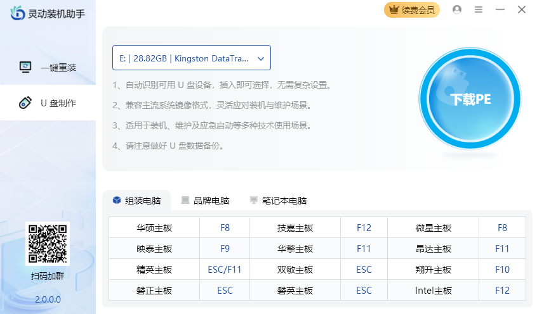This screenshot has height=314, width=537.
Task: Switch to the 品牌电脑 tab
Action: click(x=204, y=201)
